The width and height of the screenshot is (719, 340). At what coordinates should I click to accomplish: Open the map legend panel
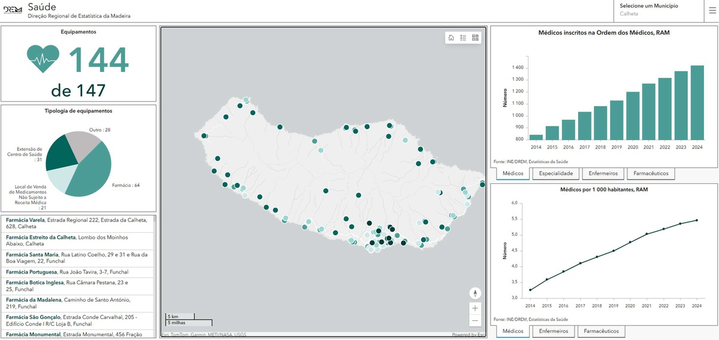coord(463,38)
